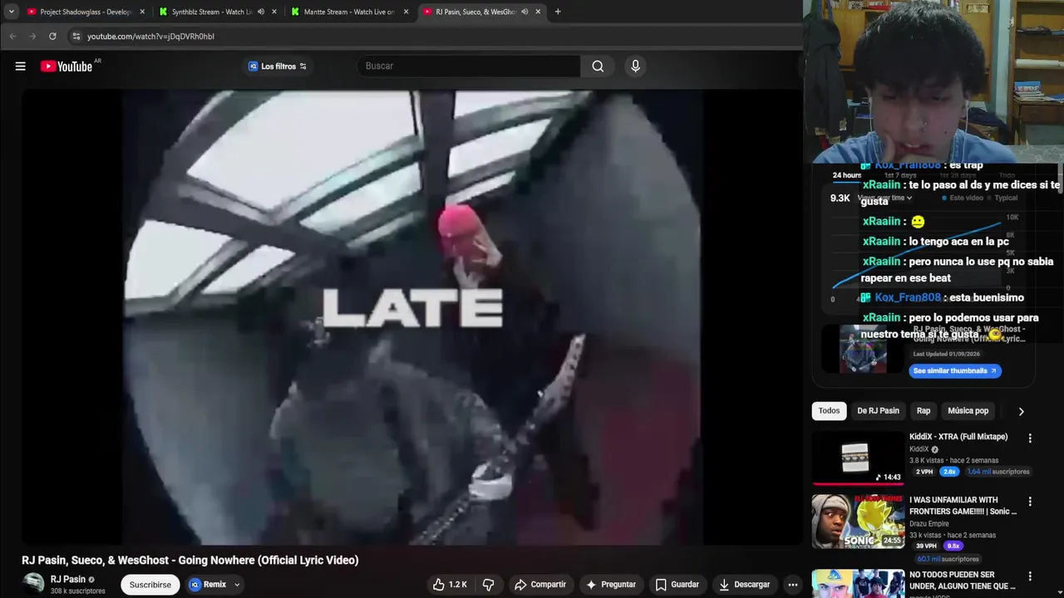Expand the Views over time dropdown
The image size is (1064, 598).
884,198
